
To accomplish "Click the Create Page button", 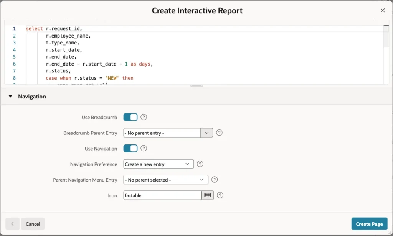I will pyautogui.click(x=369, y=224).
